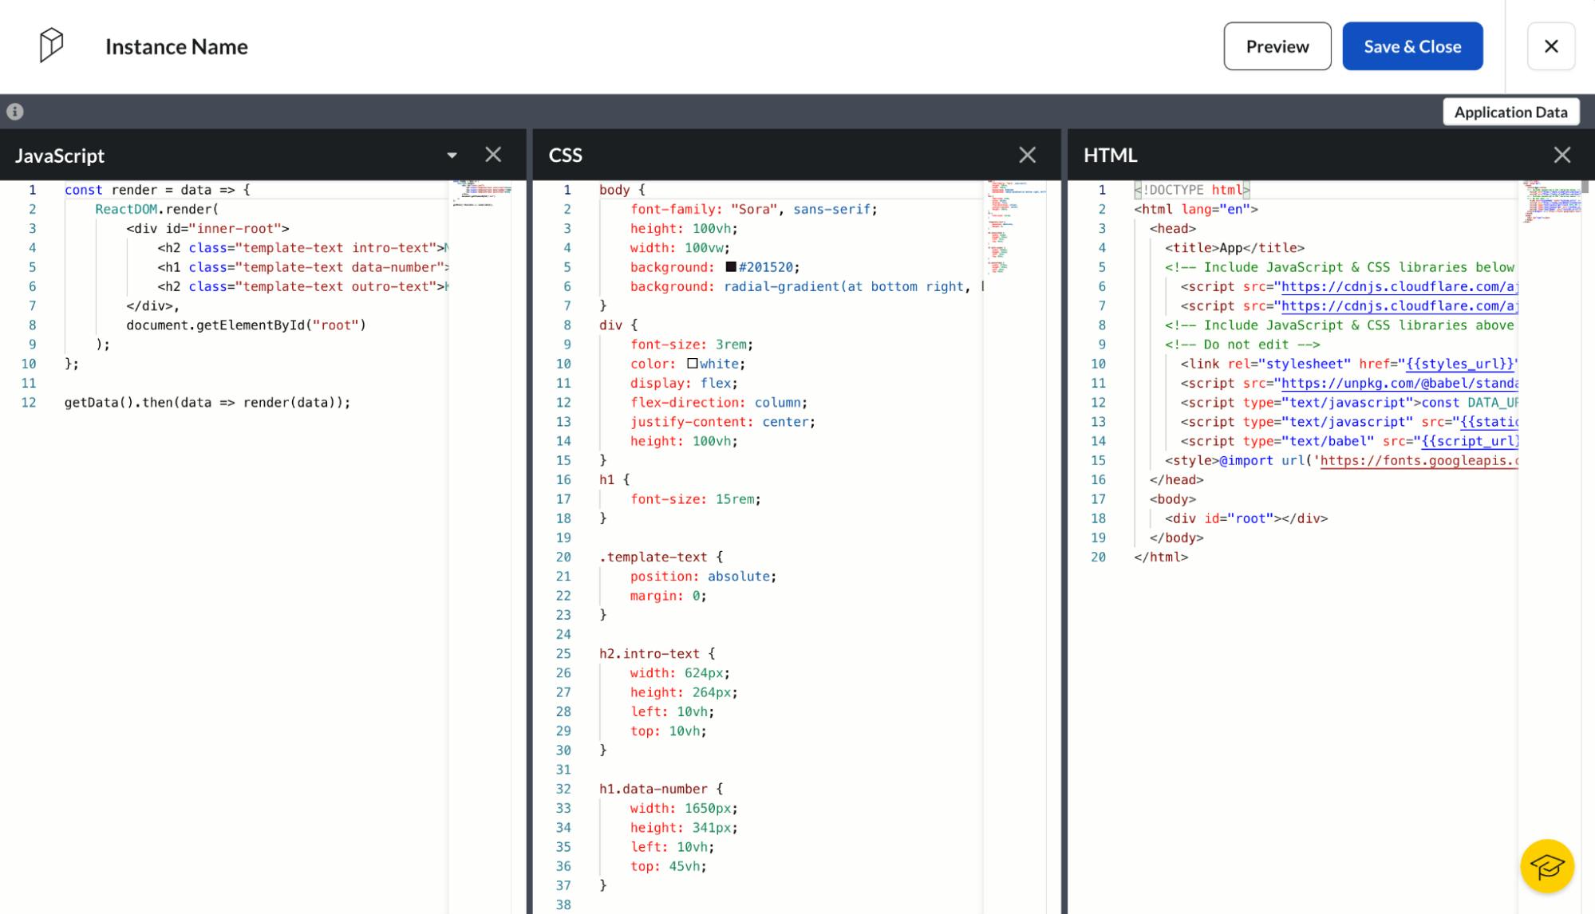
Task: Click font-size: 15rem line
Action: 695,499
